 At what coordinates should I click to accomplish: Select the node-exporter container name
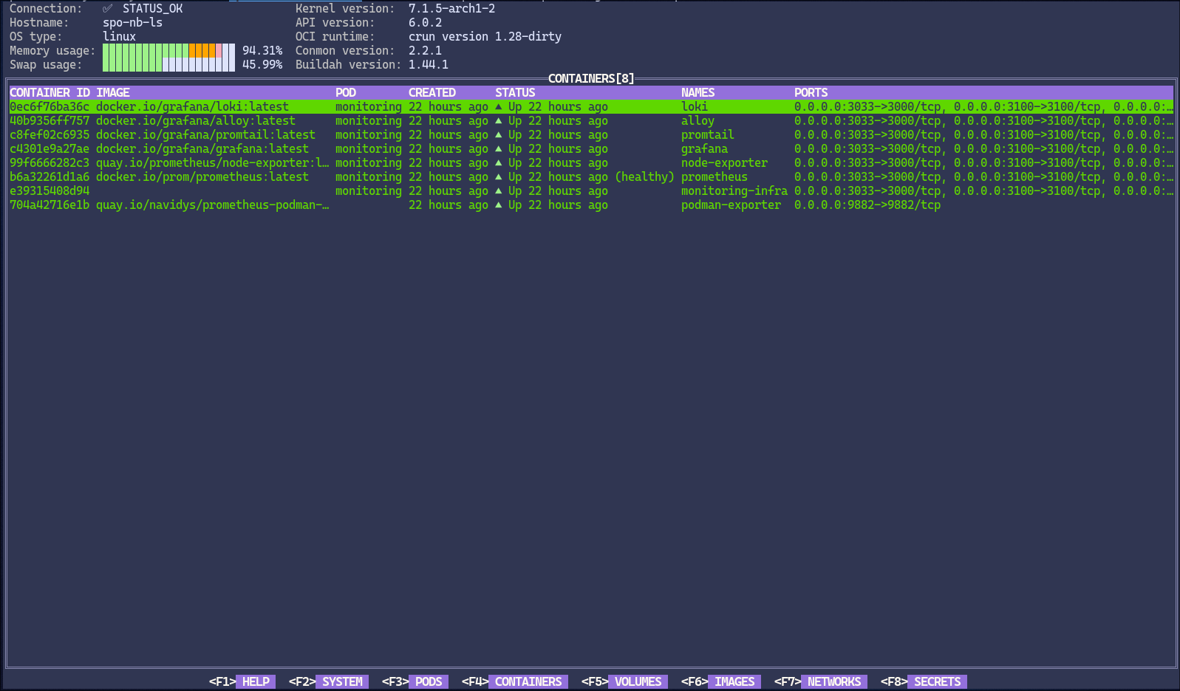[724, 162]
